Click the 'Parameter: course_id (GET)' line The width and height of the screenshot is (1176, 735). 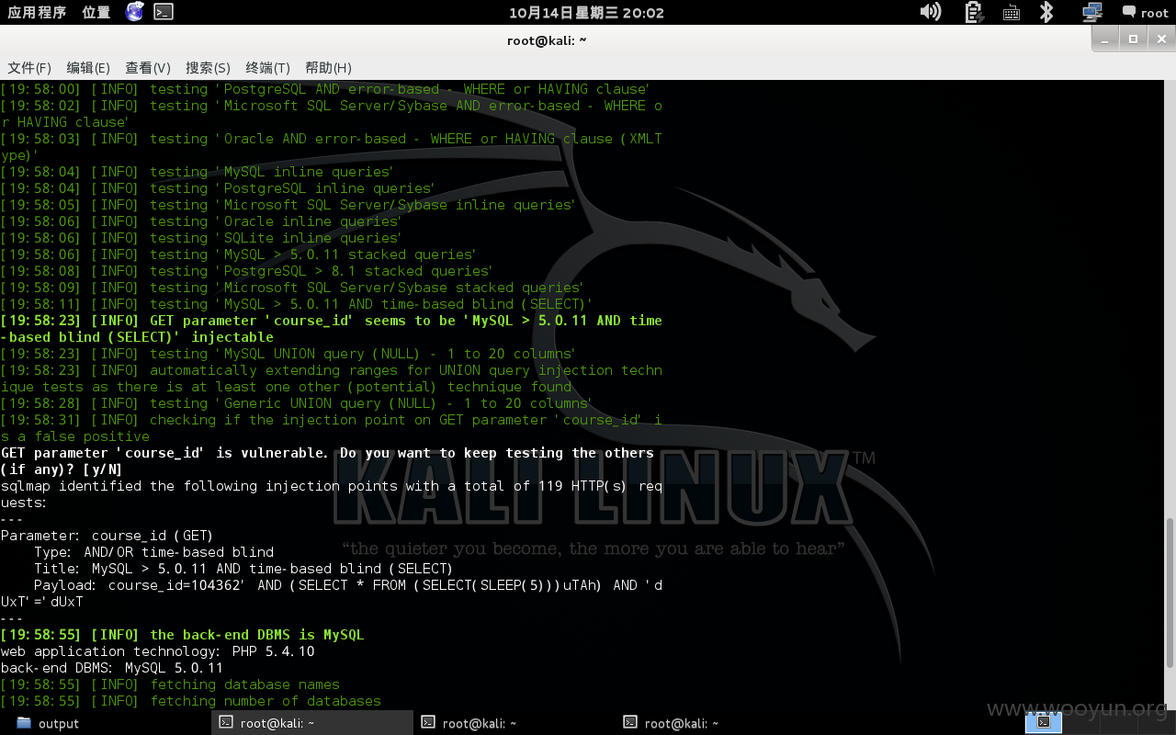(x=107, y=536)
